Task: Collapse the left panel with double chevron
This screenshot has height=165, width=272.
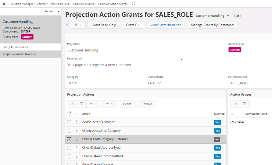Action: (67, 25)
